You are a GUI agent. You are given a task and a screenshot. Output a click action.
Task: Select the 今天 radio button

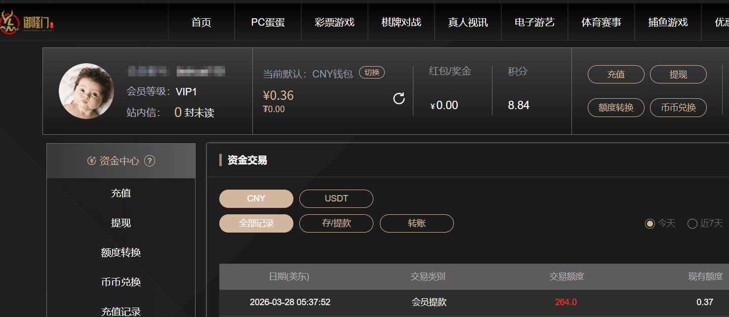pos(650,224)
